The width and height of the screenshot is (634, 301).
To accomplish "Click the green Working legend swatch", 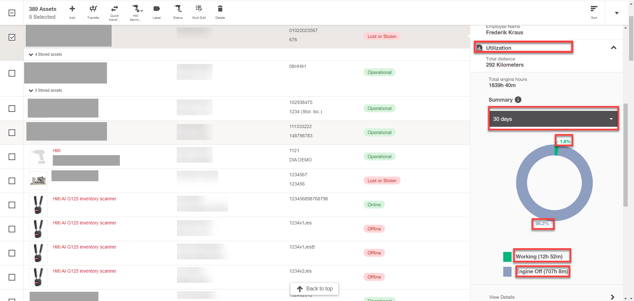I will click(x=507, y=257).
